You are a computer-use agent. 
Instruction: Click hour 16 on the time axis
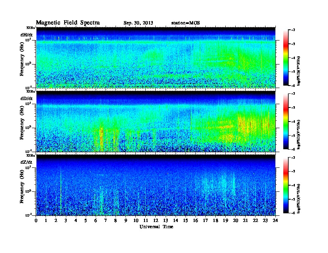click(195, 221)
